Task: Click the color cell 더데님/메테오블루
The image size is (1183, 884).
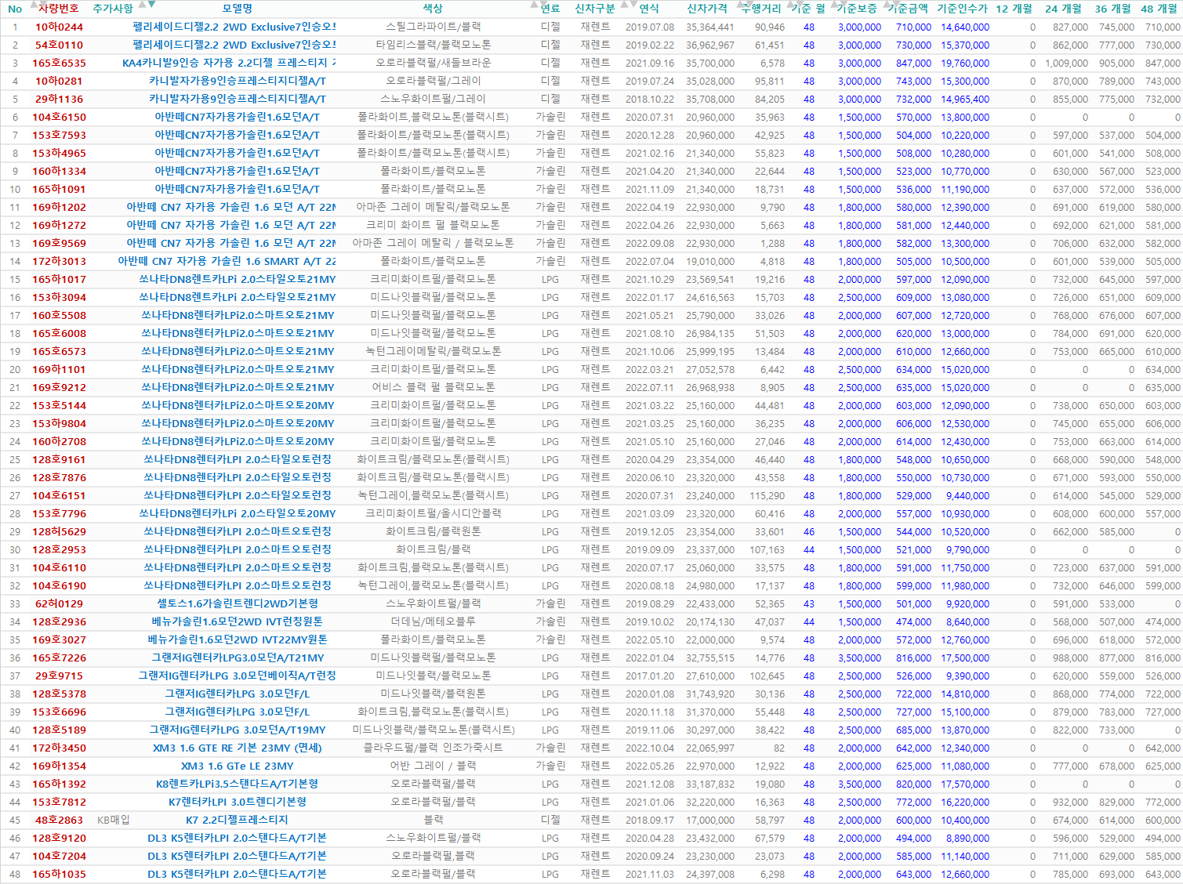Action: pyautogui.click(x=434, y=622)
